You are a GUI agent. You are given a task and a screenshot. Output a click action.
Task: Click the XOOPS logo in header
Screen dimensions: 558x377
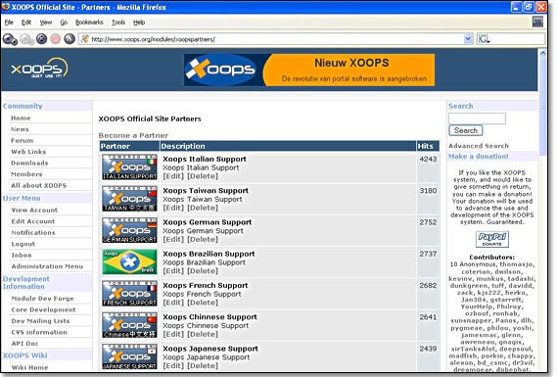pyautogui.click(x=39, y=69)
